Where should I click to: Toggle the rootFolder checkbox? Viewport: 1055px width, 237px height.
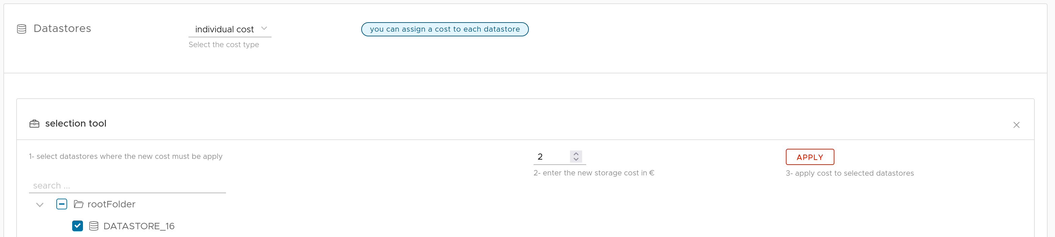tap(62, 204)
